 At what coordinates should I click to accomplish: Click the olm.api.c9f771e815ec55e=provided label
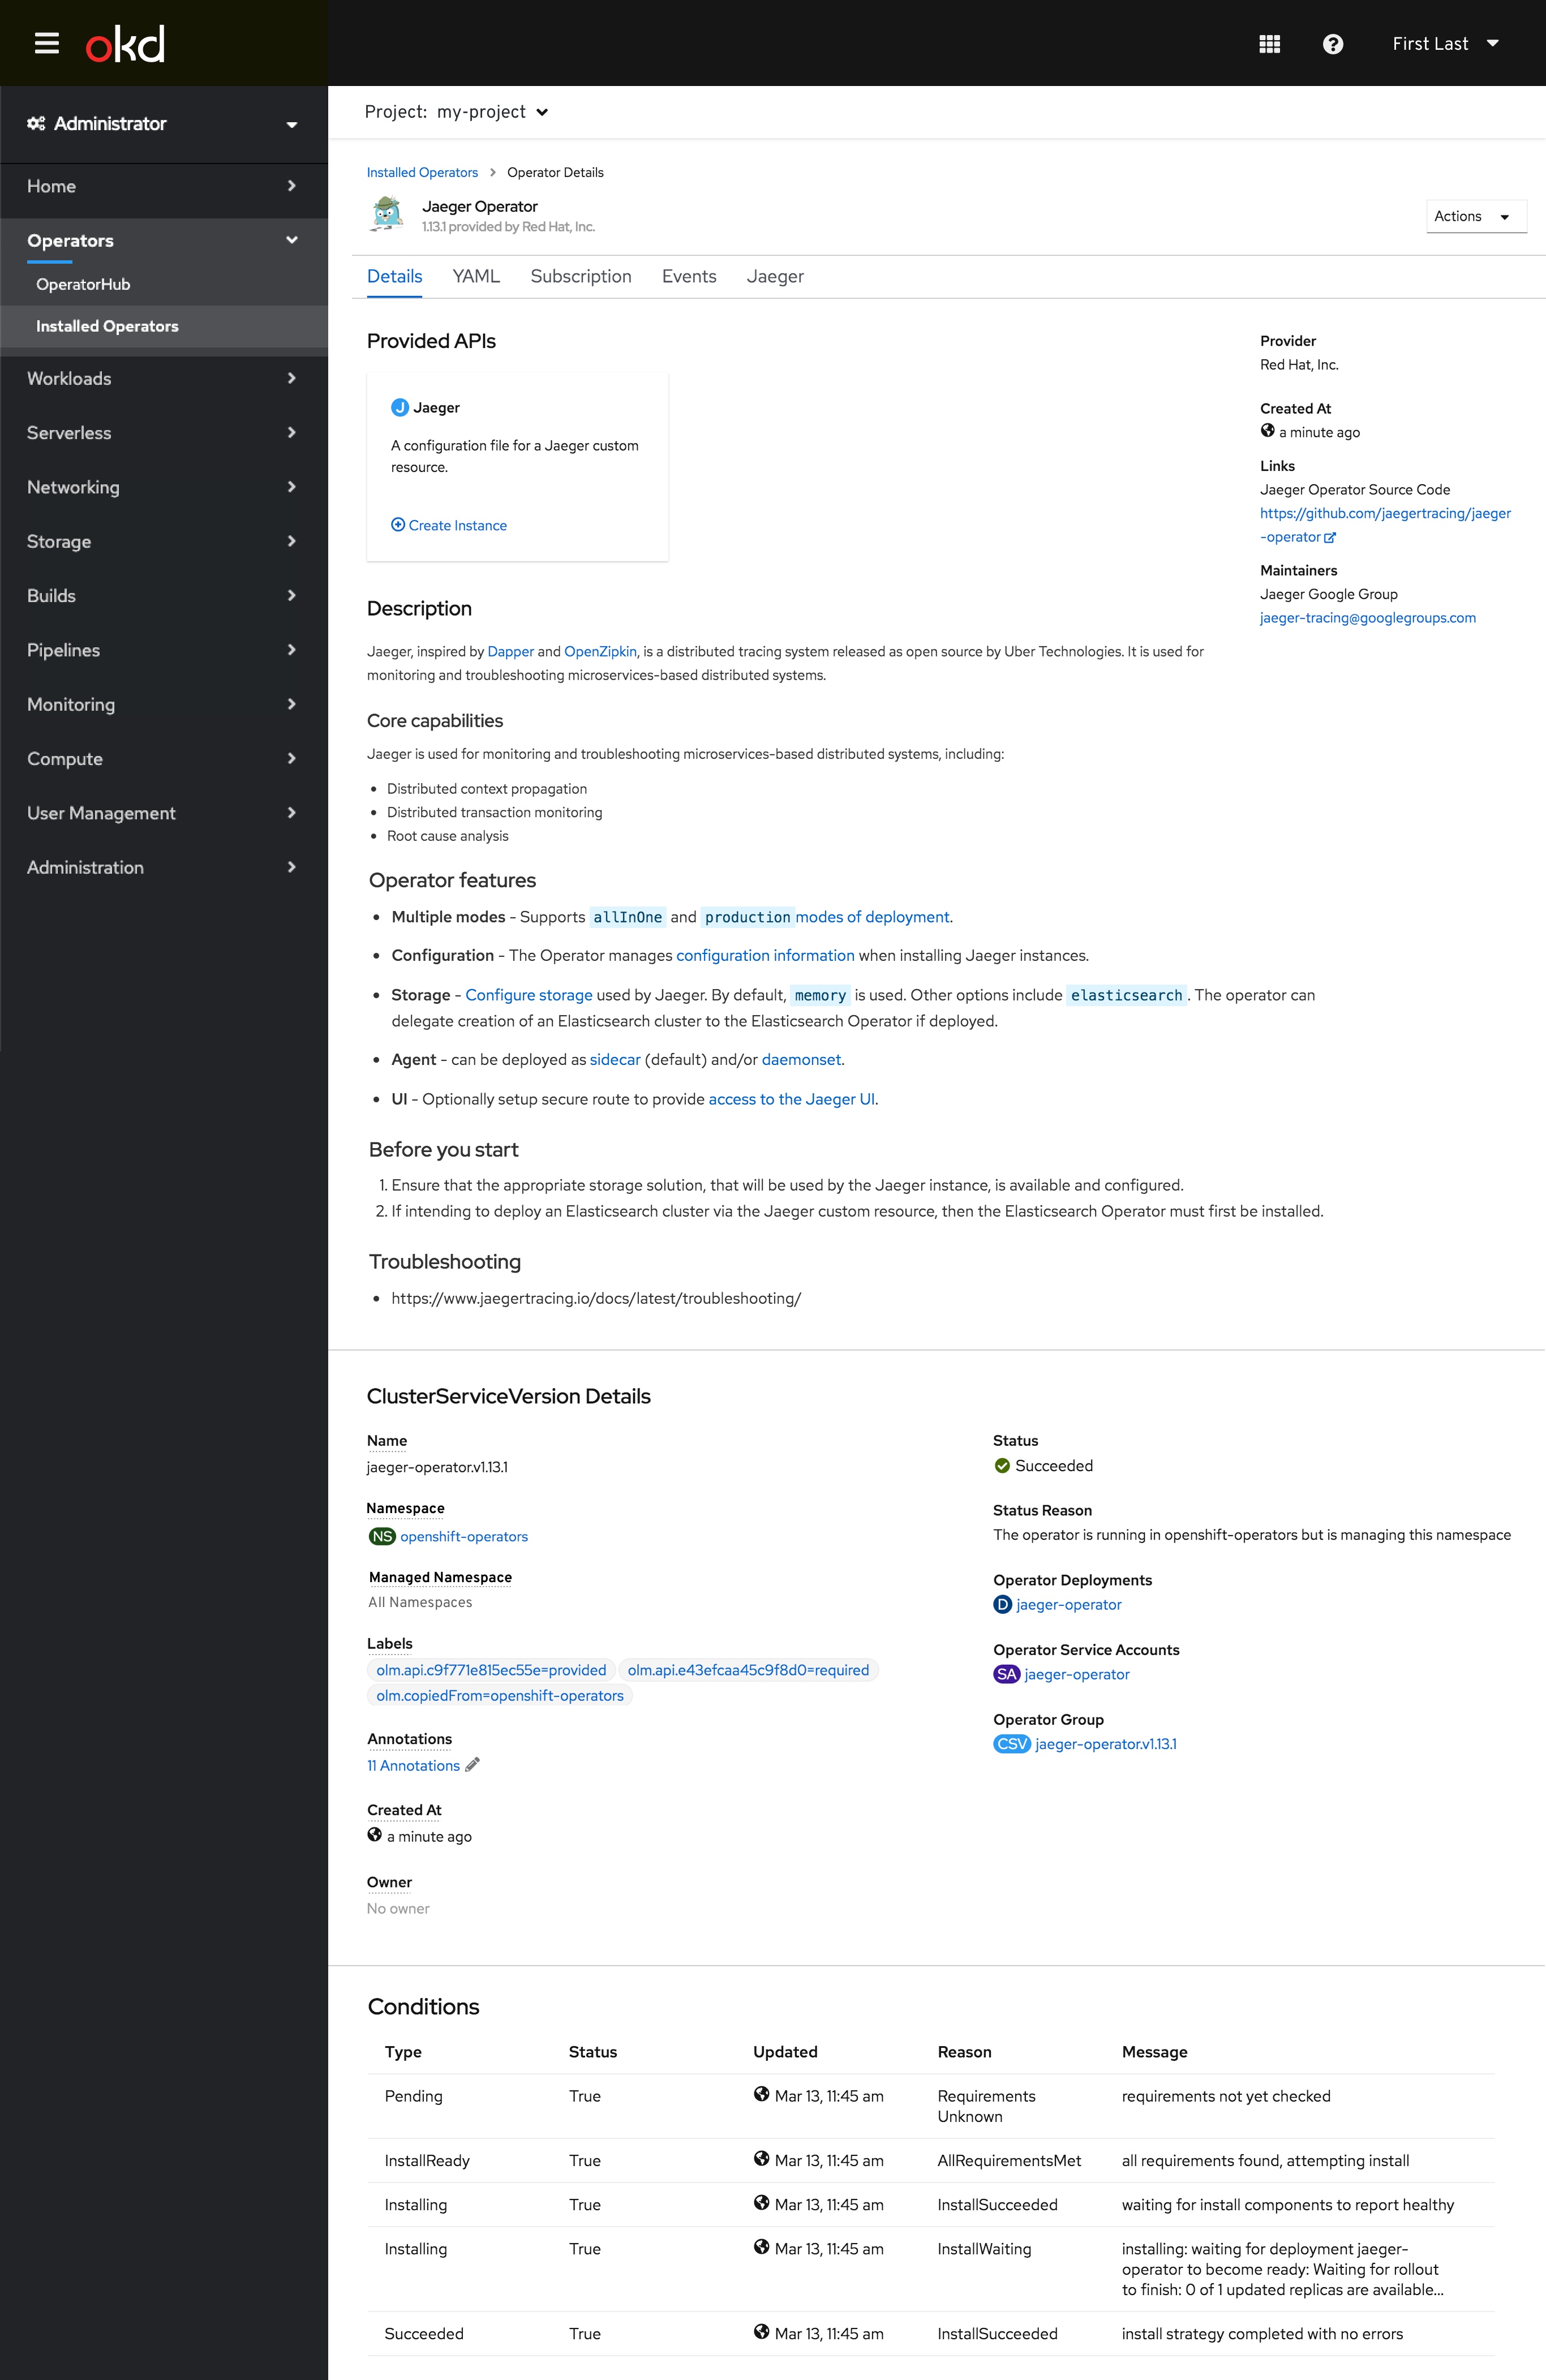pyautogui.click(x=491, y=1670)
